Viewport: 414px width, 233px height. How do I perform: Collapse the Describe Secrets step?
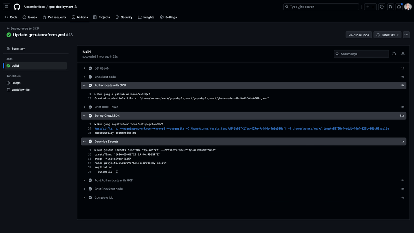(243, 142)
